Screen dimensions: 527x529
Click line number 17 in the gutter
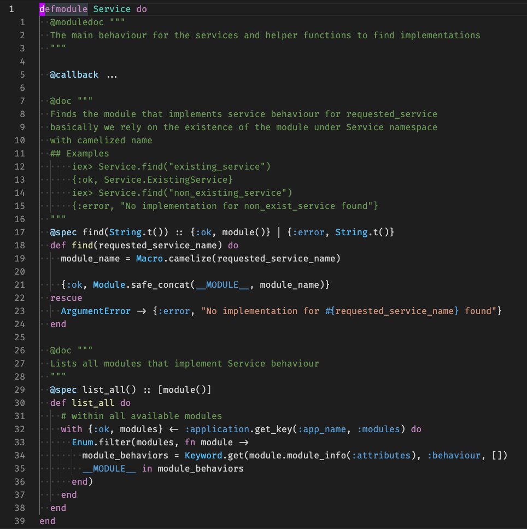tap(20, 232)
